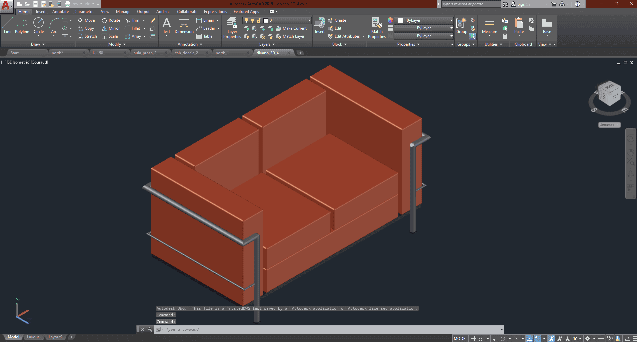Click the Mirror tool icon

pos(104,28)
